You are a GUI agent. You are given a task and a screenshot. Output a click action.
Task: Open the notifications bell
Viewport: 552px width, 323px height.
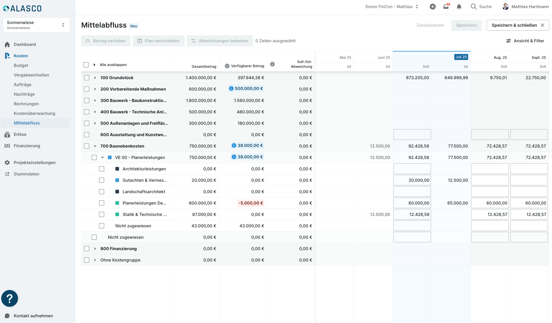click(x=459, y=7)
